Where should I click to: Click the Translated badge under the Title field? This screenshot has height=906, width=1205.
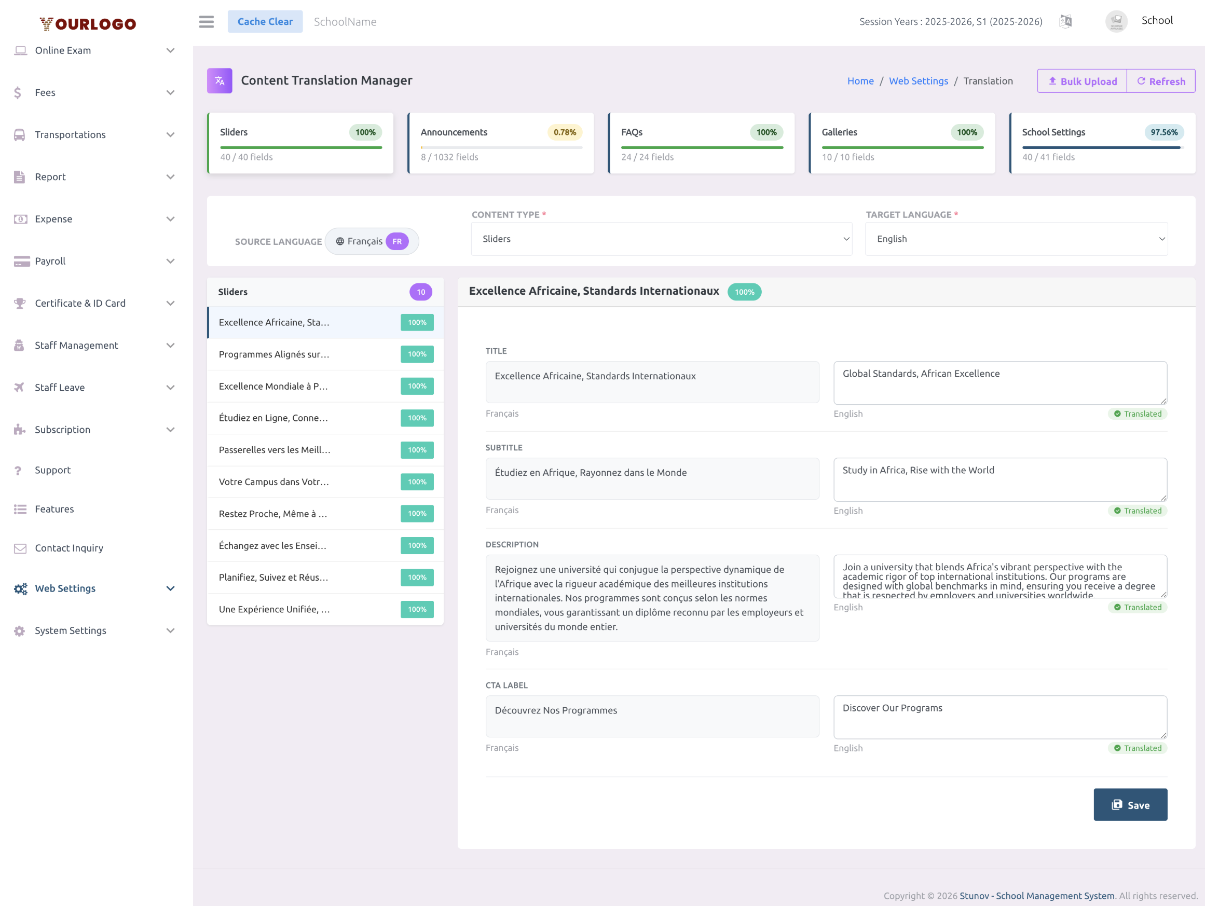point(1138,414)
